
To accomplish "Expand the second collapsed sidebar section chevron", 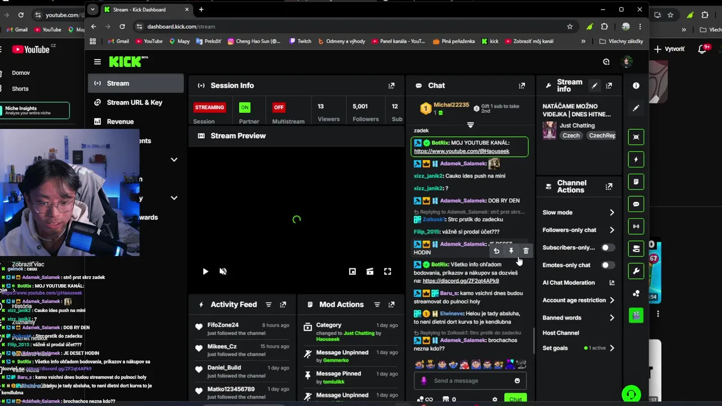I will [174, 198].
